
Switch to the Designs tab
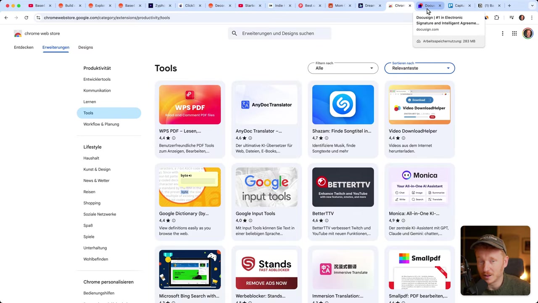pos(85,47)
